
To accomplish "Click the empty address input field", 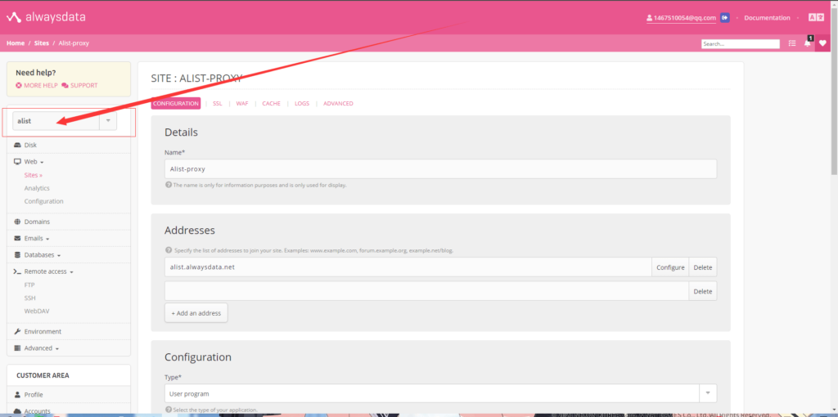I will pos(426,291).
